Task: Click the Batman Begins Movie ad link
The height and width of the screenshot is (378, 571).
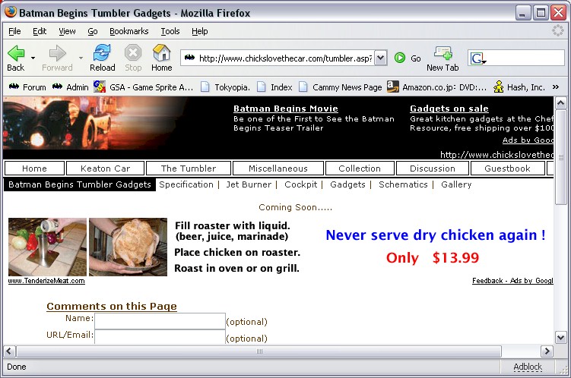Action: click(x=286, y=109)
